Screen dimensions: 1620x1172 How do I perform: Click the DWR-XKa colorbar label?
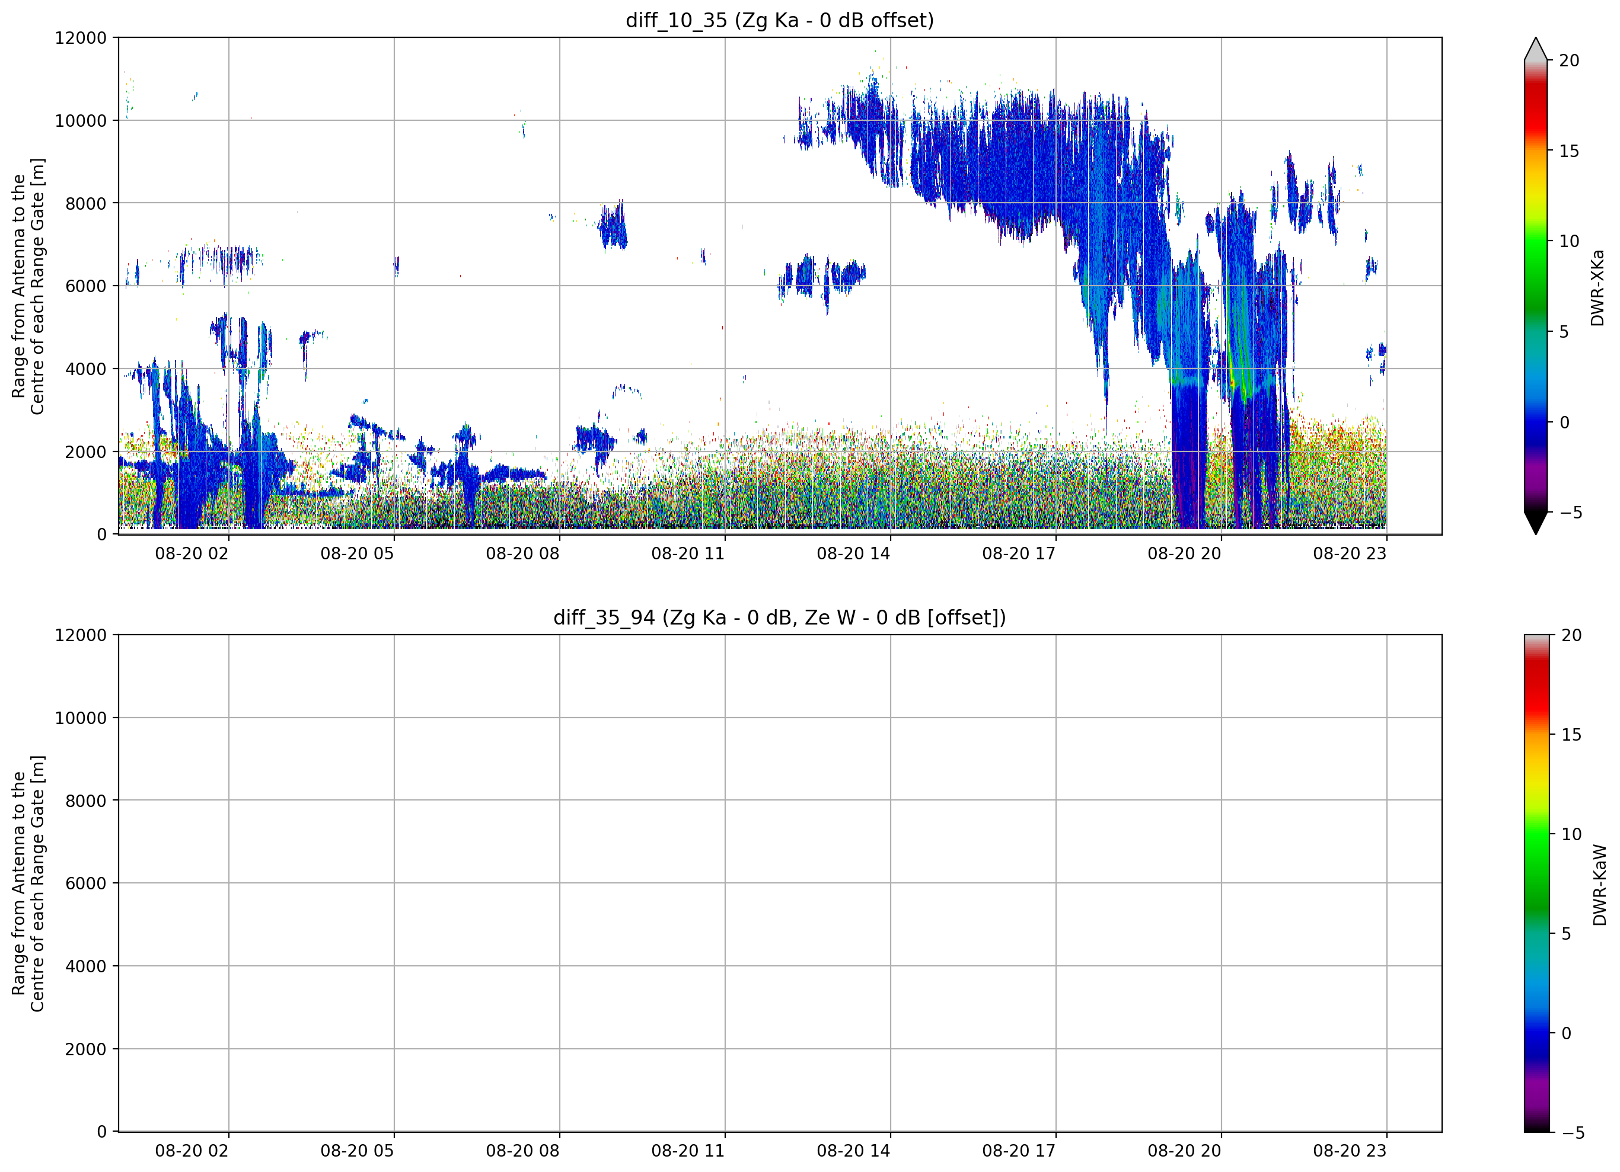tap(1599, 287)
